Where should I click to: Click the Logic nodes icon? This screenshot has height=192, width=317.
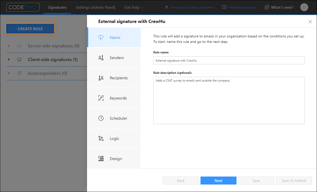tap(101, 138)
